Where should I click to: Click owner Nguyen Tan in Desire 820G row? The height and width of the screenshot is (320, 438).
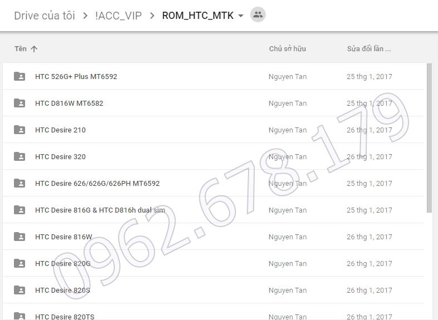(x=288, y=264)
